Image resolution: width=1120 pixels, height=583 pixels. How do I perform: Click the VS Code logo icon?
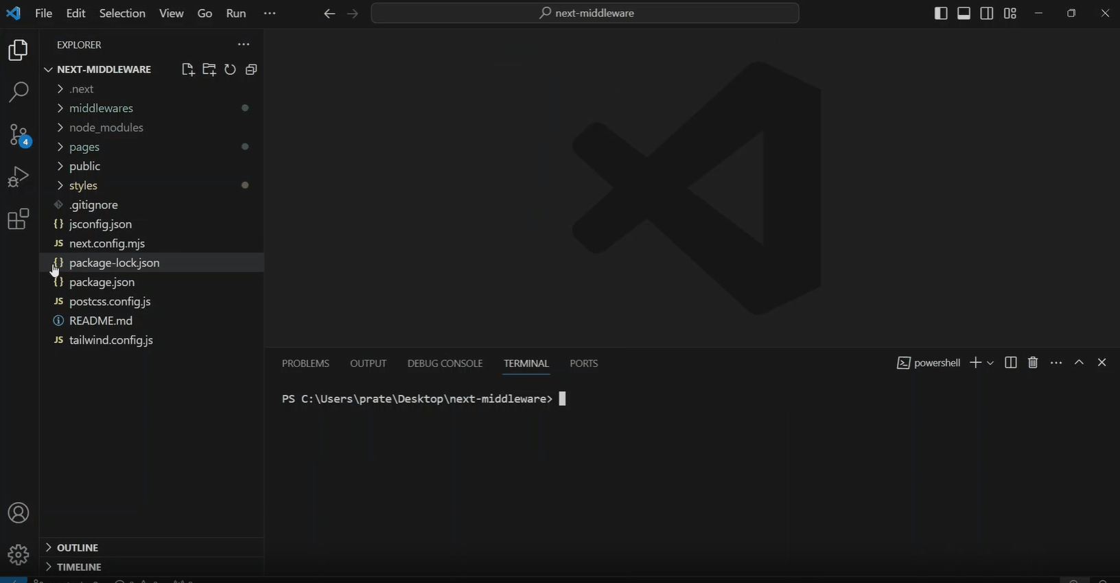coord(14,14)
